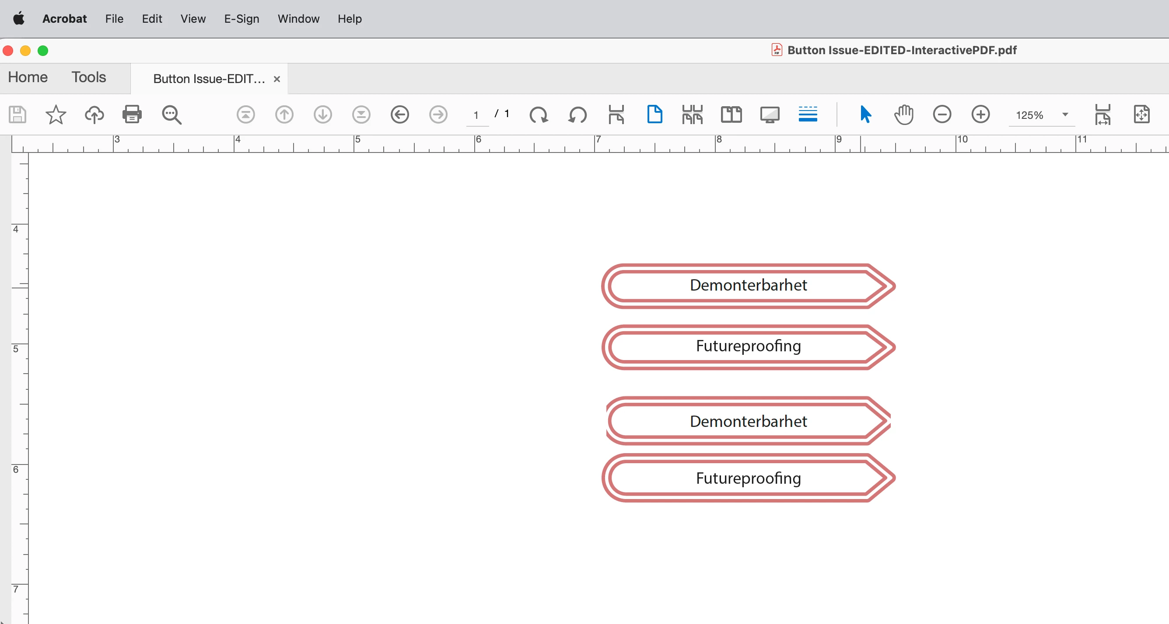Select the Hand pan tool
This screenshot has height=624, width=1169.
point(903,114)
